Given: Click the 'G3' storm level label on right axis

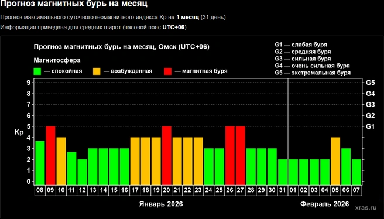Looking at the screenshot, I should coord(370,105).
